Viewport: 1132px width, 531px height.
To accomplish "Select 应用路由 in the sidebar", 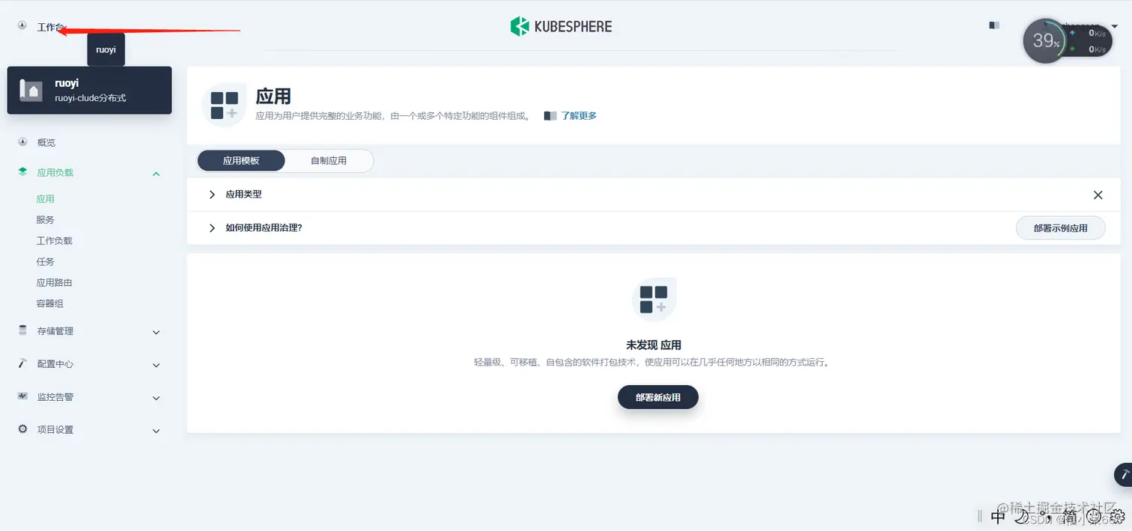I will [x=55, y=283].
